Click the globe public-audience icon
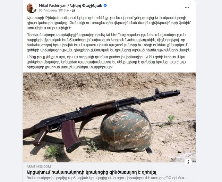Screen dimensions: 222x182 (73, 11)
